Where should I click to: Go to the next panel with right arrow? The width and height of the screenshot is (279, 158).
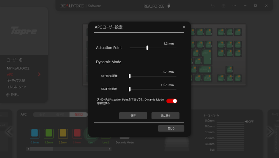click(x=270, y=132)
